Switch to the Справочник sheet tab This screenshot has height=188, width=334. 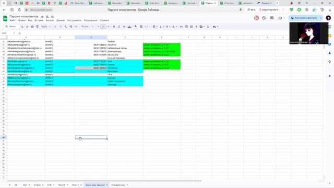(118, 185)
